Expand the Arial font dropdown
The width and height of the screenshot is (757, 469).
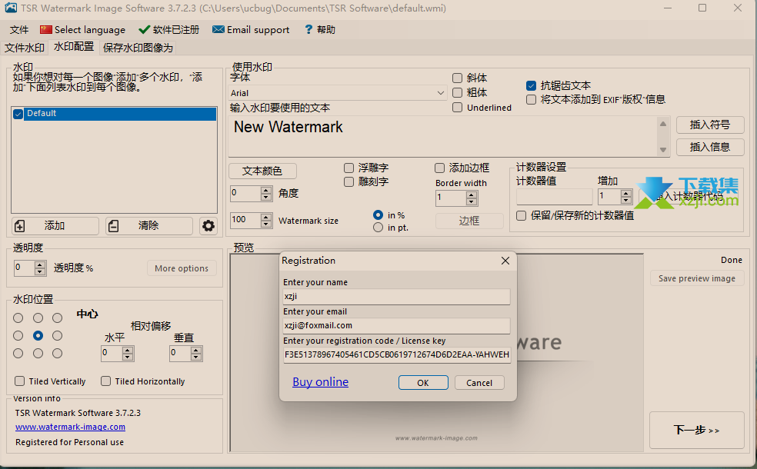coord(440,92)
